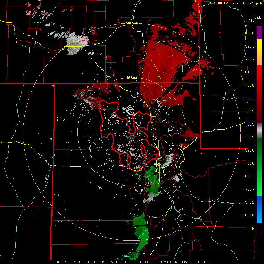Click the 30.1 legend value
The width and height of the screenshot is (264, 264).
click(x=250, y=98)
